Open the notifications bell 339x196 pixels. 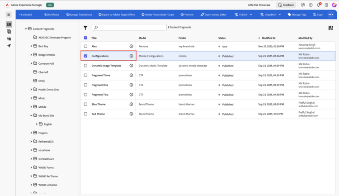click(318, 5)
